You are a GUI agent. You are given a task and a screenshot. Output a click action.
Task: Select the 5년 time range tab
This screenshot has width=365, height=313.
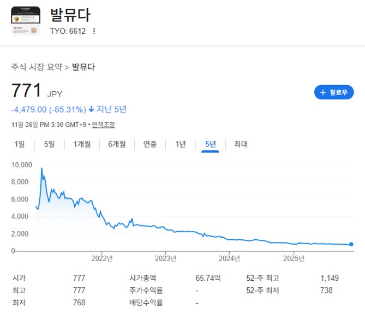211,144
